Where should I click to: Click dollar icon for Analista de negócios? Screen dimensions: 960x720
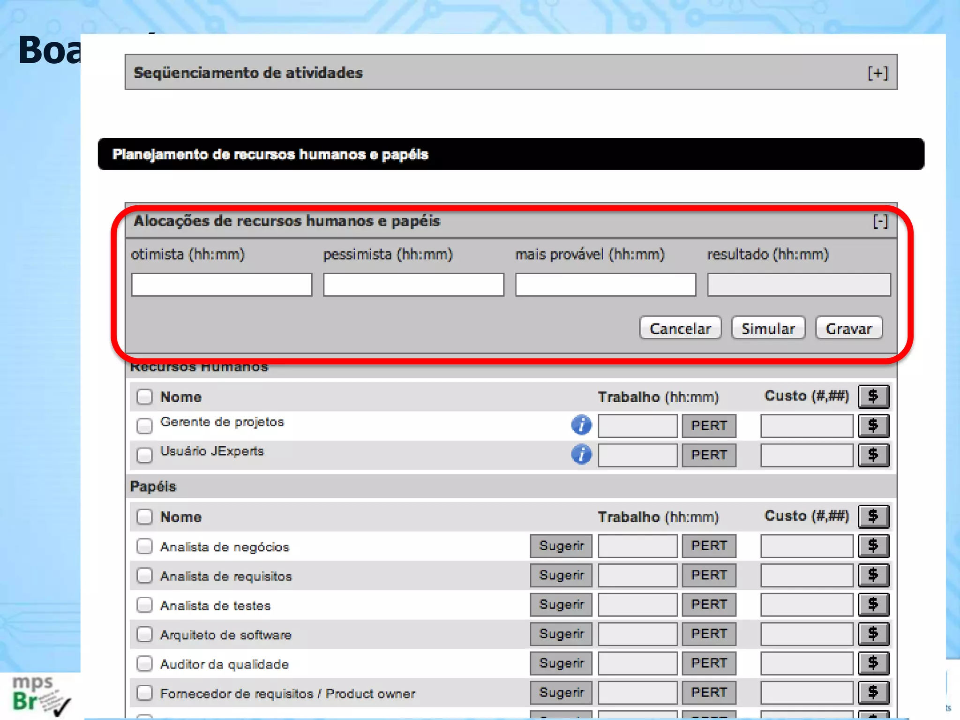874,546
